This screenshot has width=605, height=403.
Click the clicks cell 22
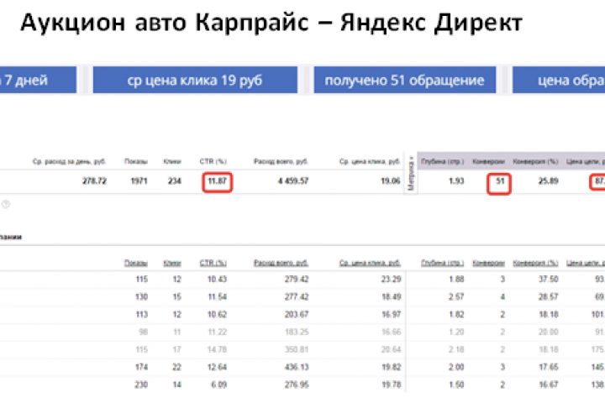point(176,367)
